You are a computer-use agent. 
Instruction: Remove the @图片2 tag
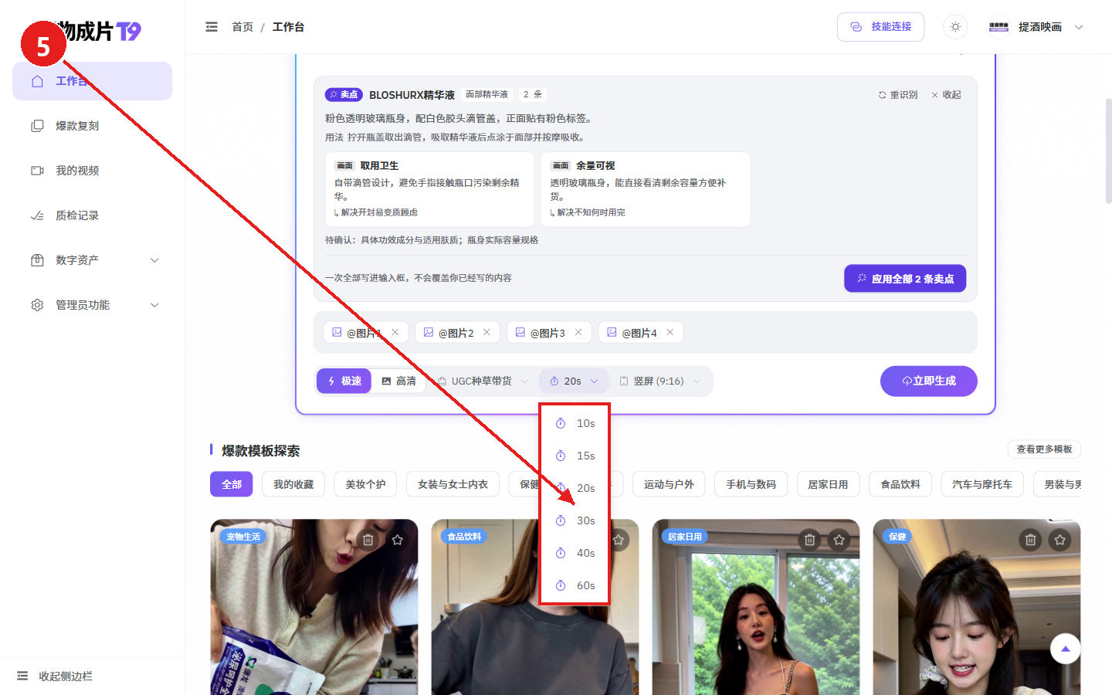click(486, 333)
